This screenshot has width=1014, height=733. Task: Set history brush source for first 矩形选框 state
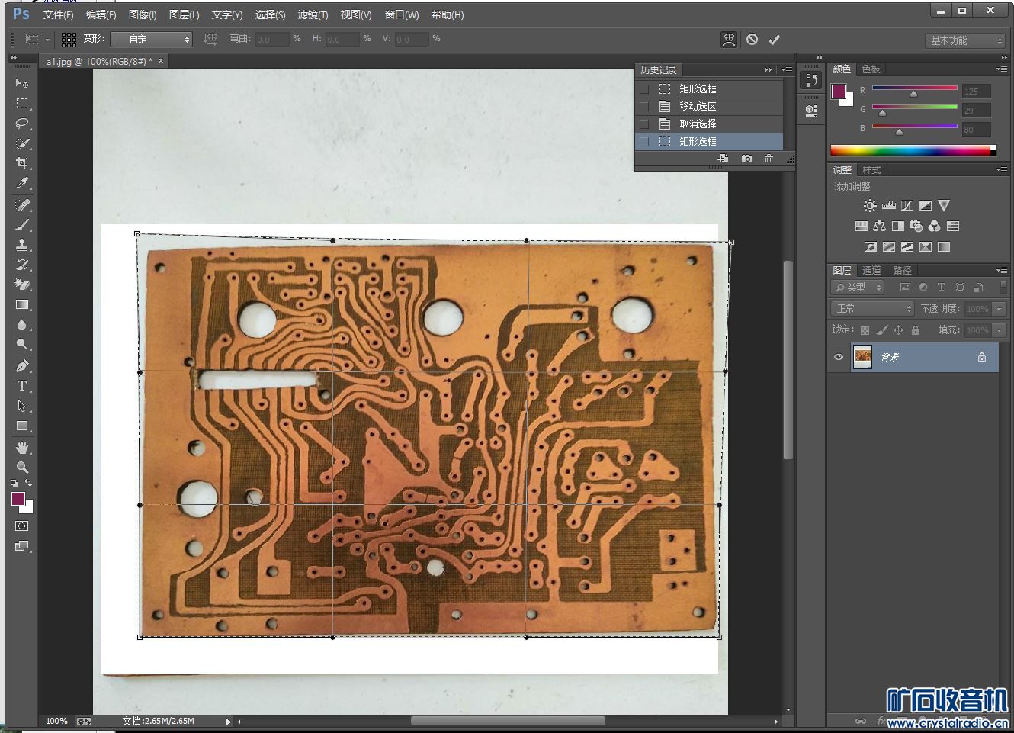pyautogui.click(x=644, y=89)
